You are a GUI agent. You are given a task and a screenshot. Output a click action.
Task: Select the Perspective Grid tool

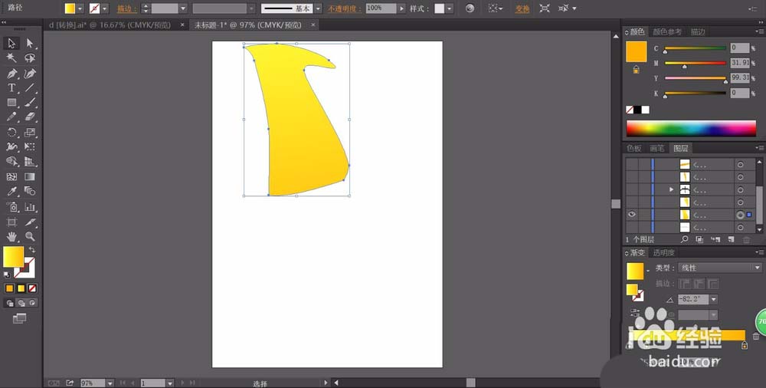[x=30, y=162]
